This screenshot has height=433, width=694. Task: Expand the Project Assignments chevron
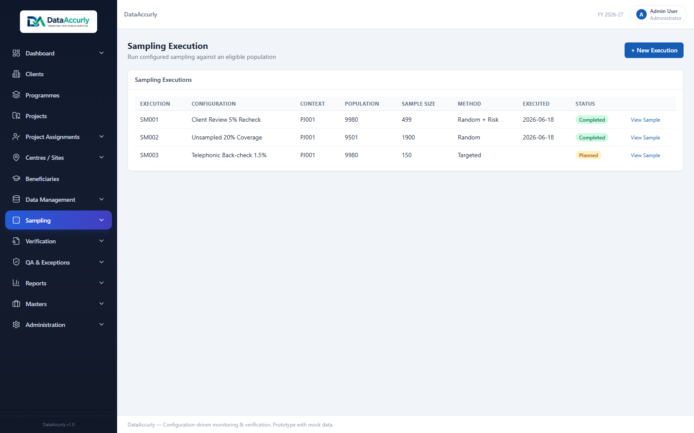click(101, 136)
